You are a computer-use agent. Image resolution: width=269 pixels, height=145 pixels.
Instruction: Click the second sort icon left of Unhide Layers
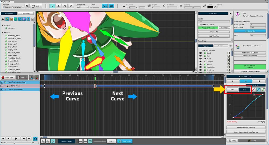48,141
